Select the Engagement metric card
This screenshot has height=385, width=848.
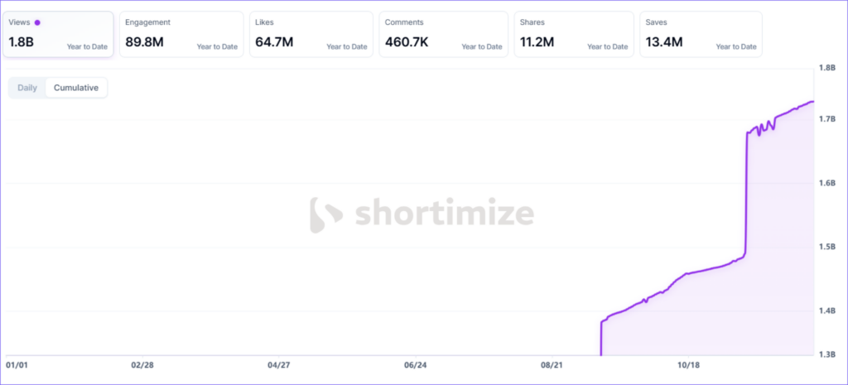181,34
